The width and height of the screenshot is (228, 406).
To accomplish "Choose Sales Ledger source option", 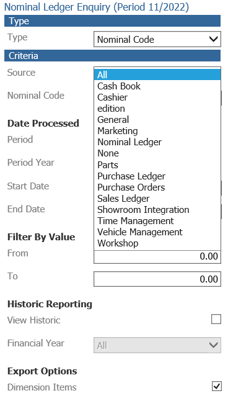I will tap(157, 199).
